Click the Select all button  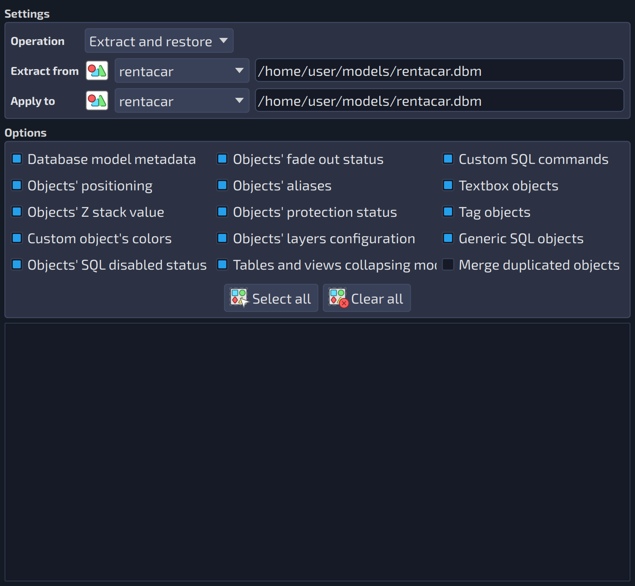[271, 298]
